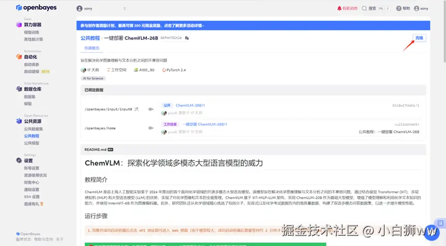Image resolution: width=446 pixels, height=246 pixels.
Task: Open 资源使用状况 in the sidebar
Action: tap(35, 175)
